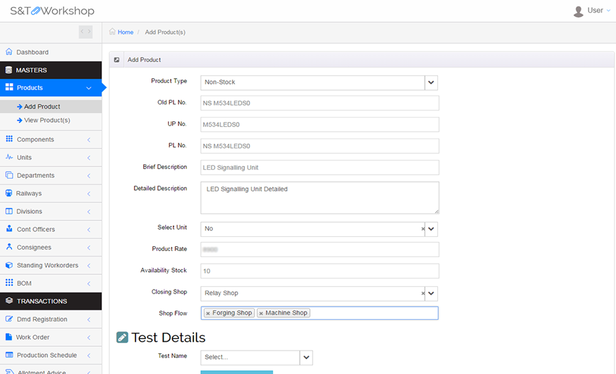Click the Components icon in sidebar
Viewport: 616px width, 374px height.
pos(9,139)
